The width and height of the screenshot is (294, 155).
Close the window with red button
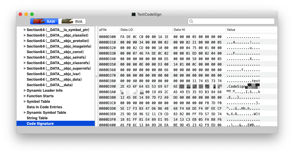point(20,14)
